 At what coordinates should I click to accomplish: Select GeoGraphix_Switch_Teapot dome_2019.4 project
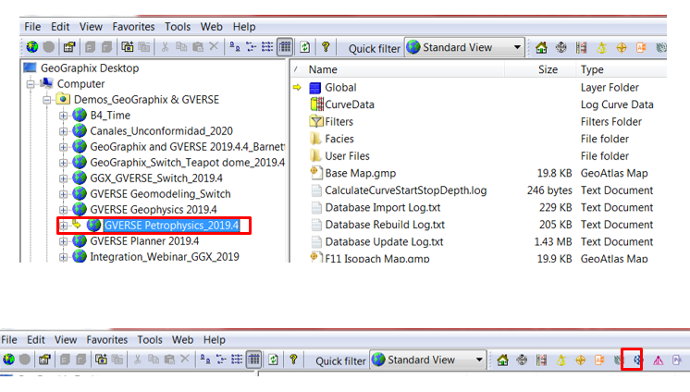(x=188, y=163)
